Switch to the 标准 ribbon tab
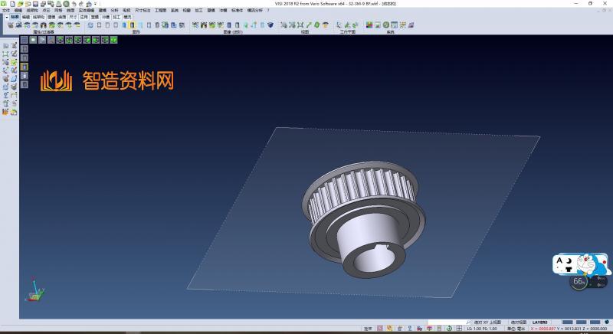Viewport: 613px width, 334px height. pyautogui.click(x=15, y=17)
